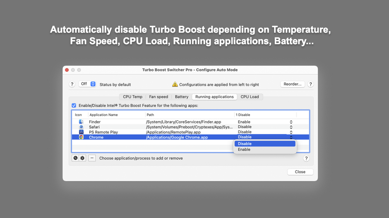Choose Enable in the open popup menu
Screen dimensions: 389x218
(244, 149)
